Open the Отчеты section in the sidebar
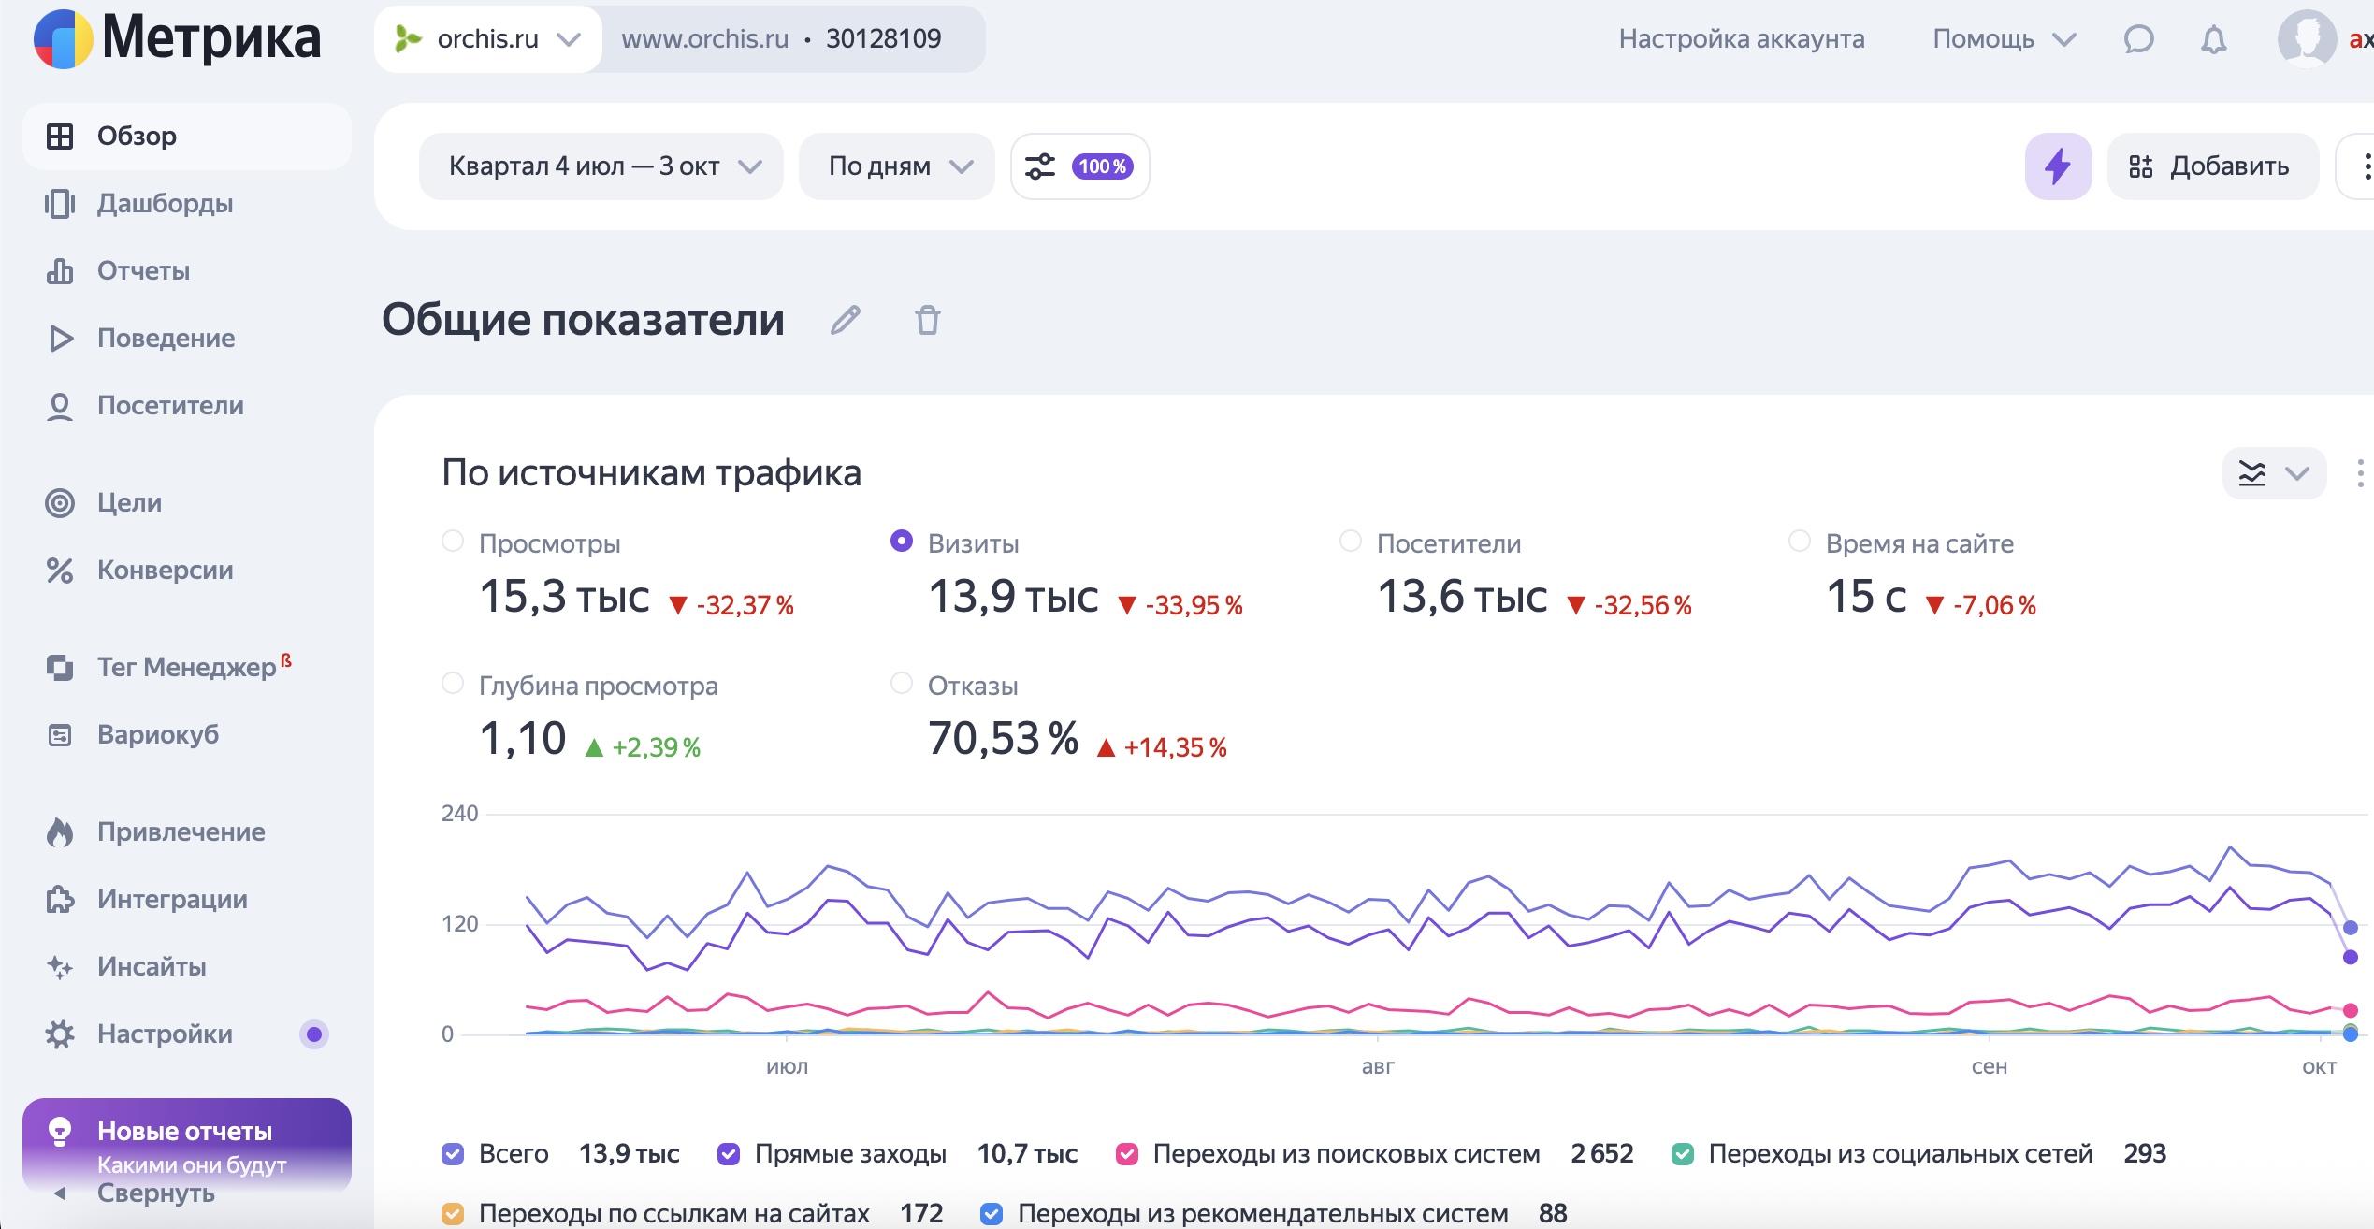The width and height of the screenshot is (2374, 1229). tap(143, 271)
